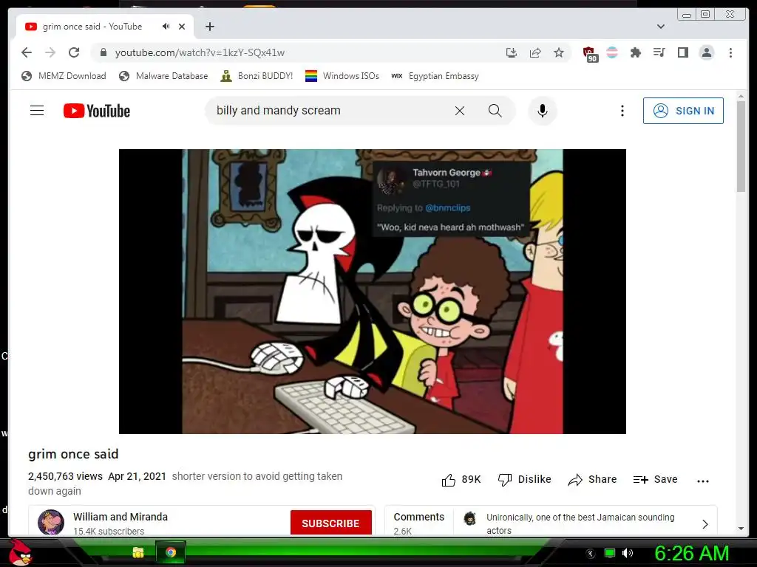
Task: Expand the description 'shorter version to avoid'
Action: 257,476
